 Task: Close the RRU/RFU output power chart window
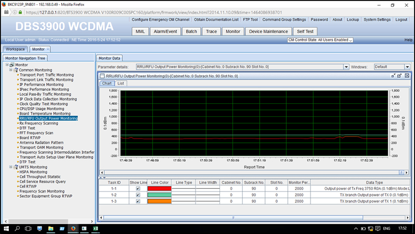pos(407,76)
